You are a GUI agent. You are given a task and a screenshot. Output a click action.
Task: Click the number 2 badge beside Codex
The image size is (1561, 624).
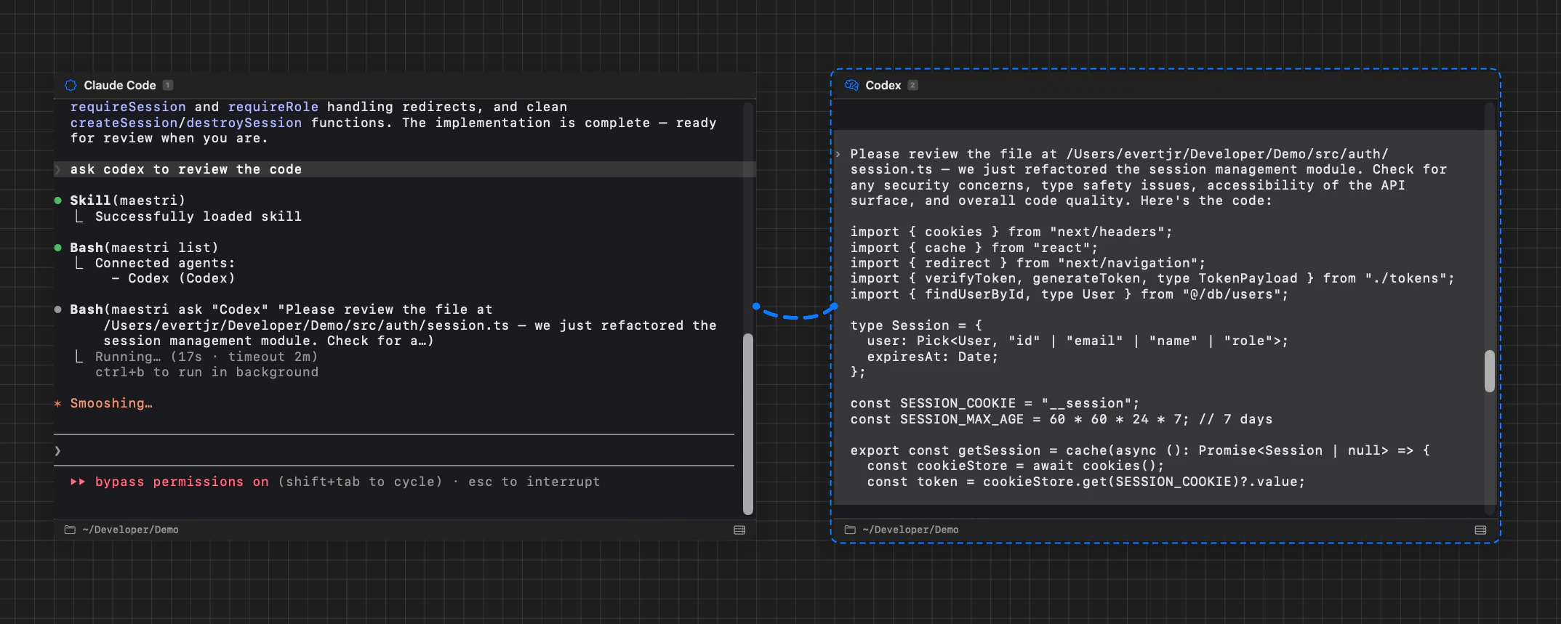913,85
